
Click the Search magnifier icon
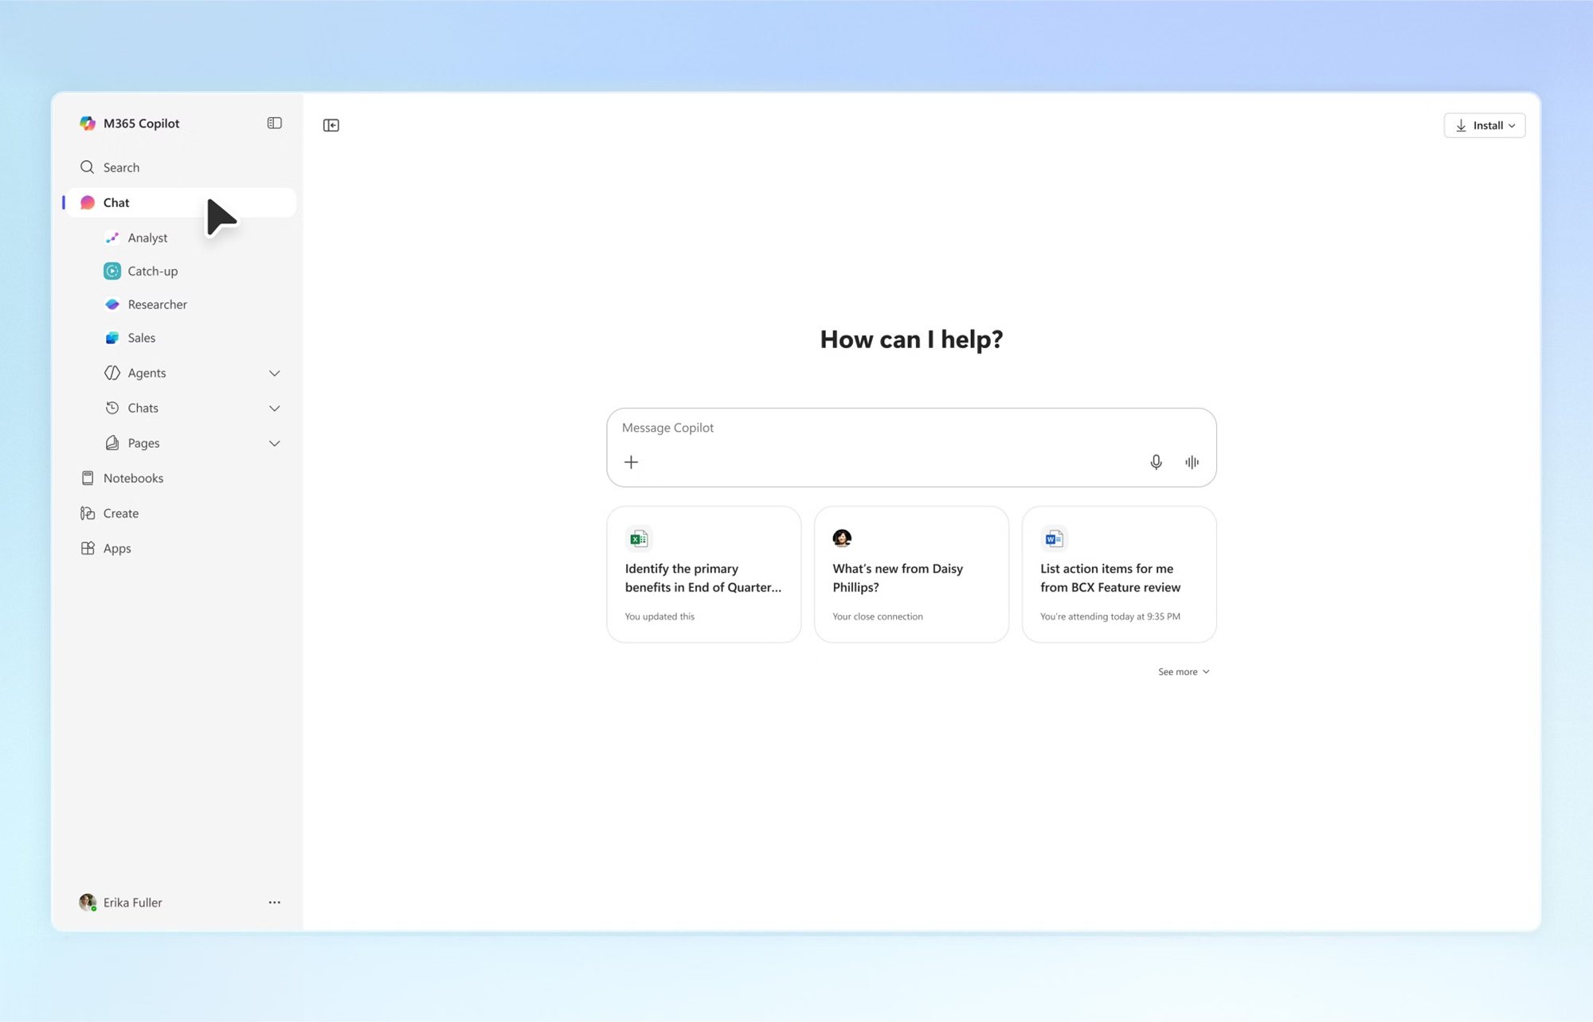tap(88, 167)
